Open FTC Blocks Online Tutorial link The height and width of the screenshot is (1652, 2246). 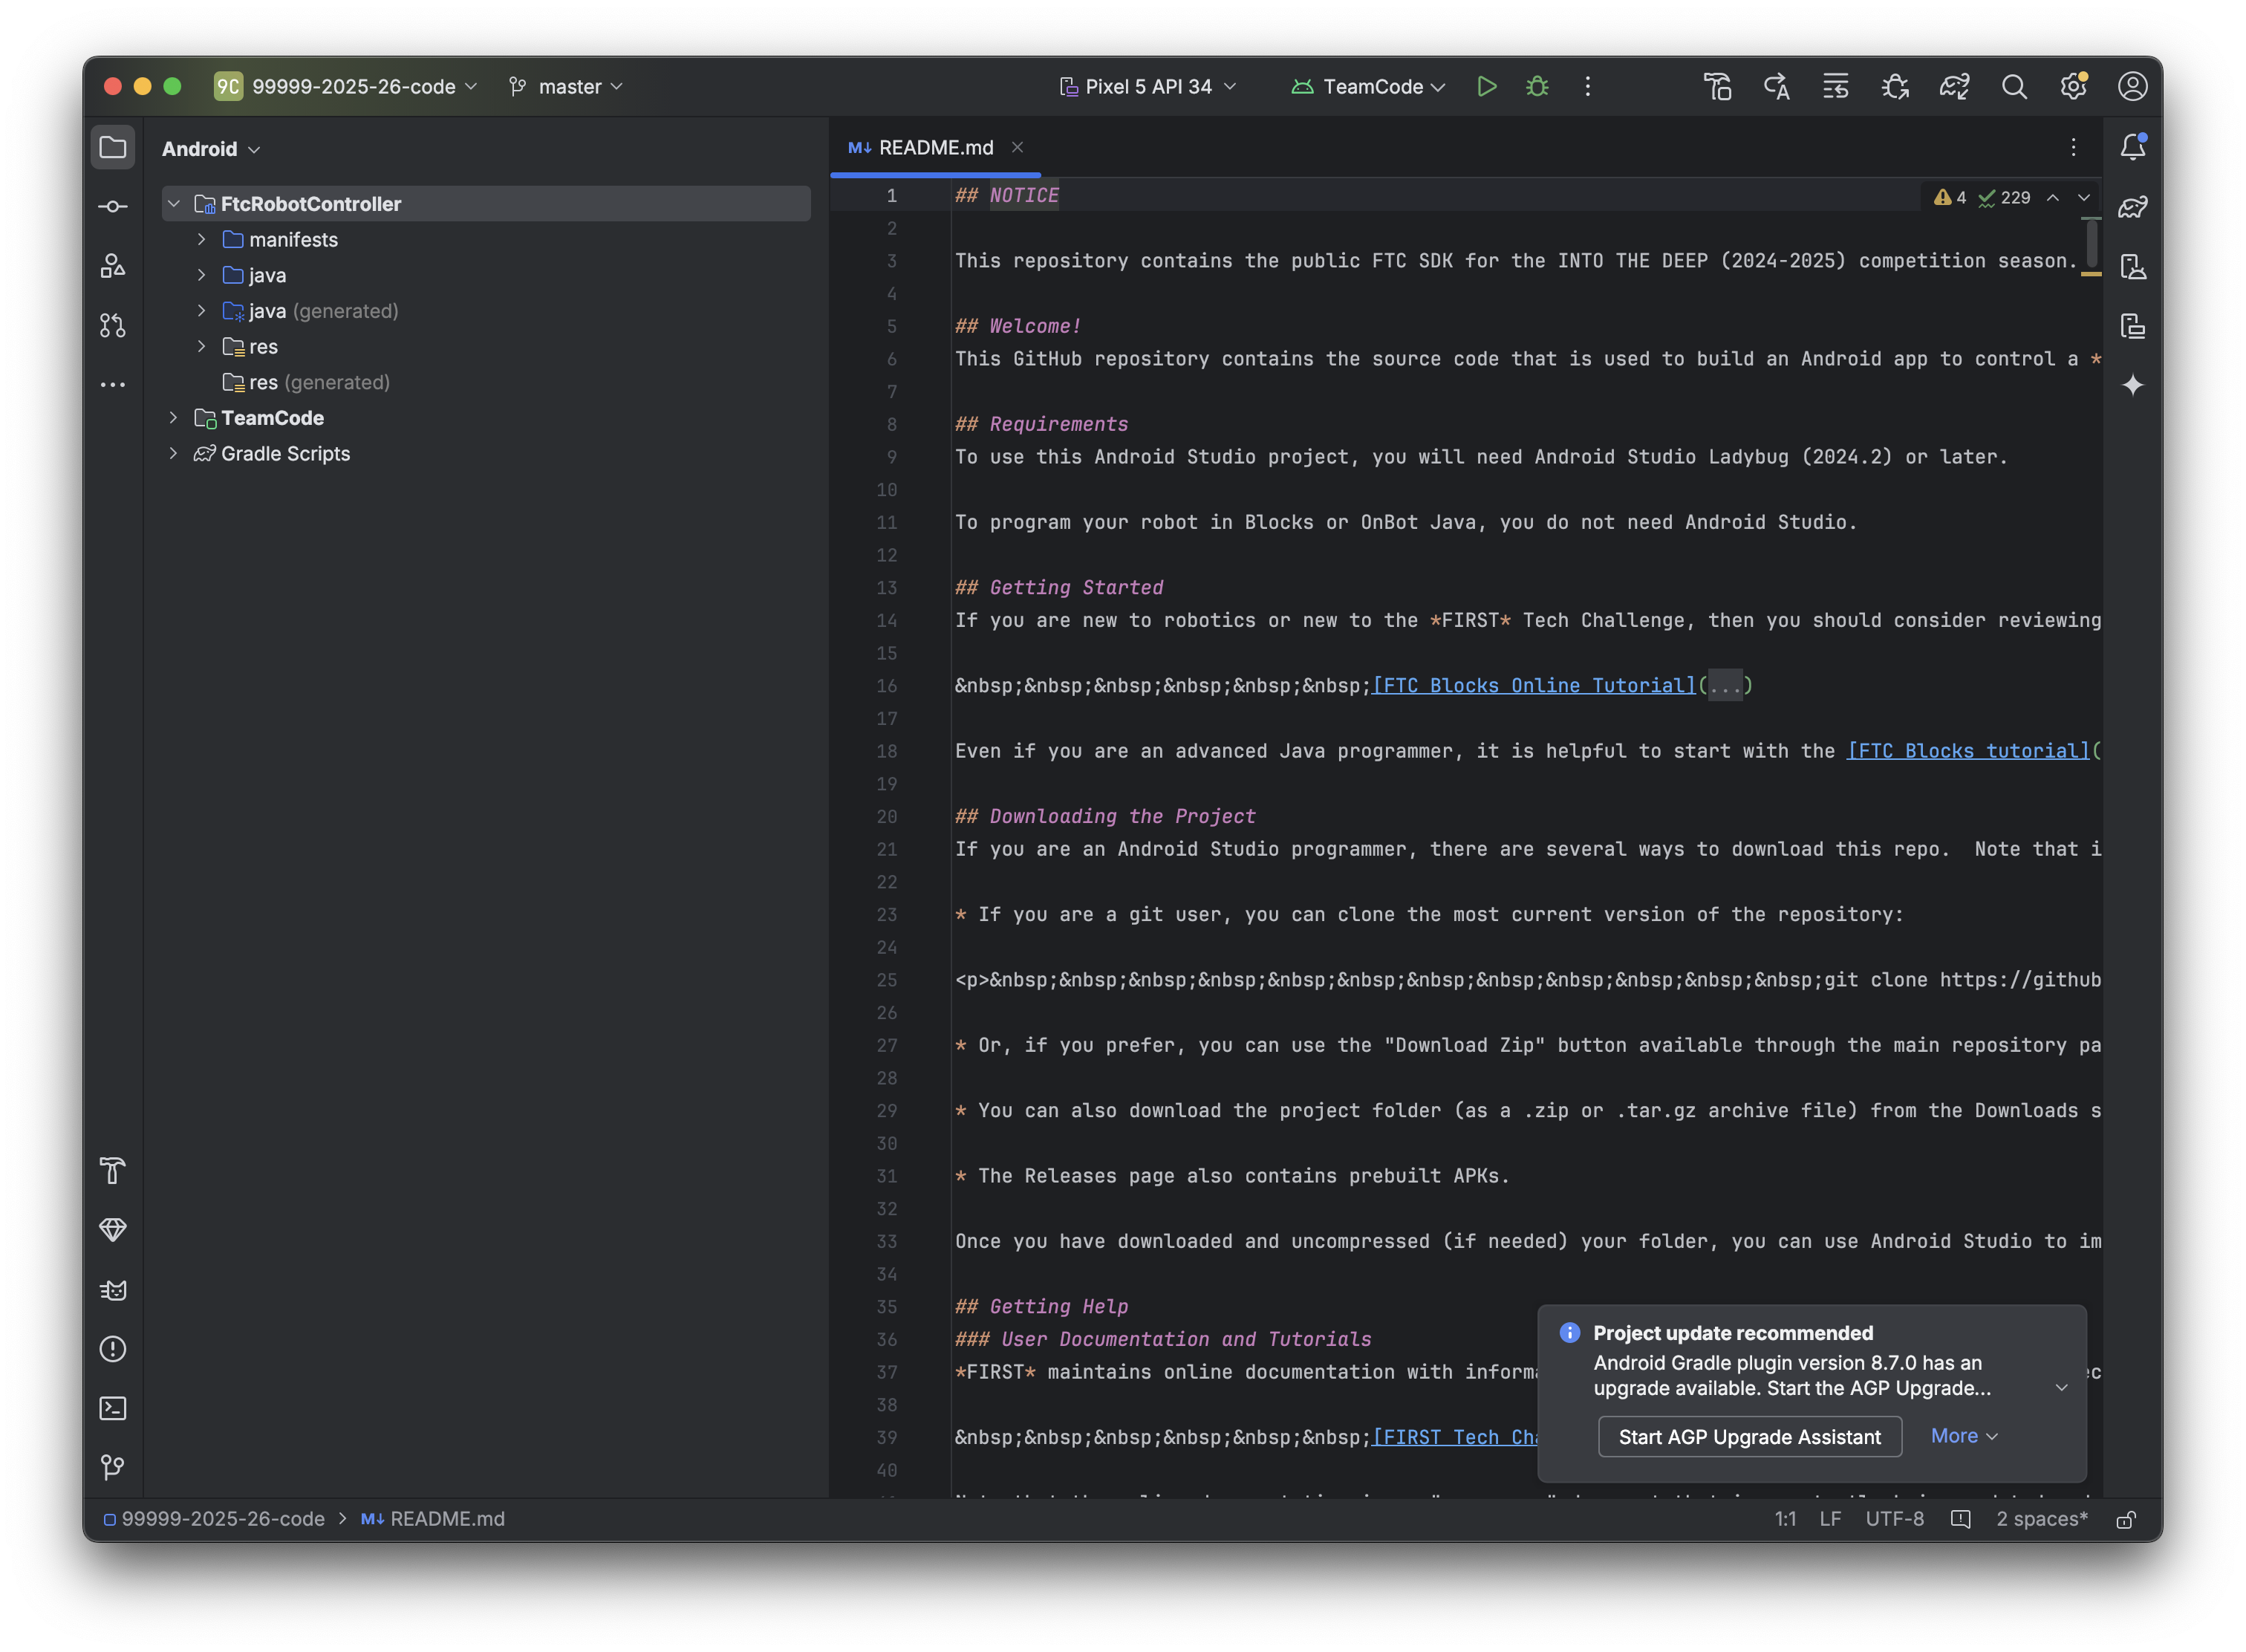[x=1533, y=686]
